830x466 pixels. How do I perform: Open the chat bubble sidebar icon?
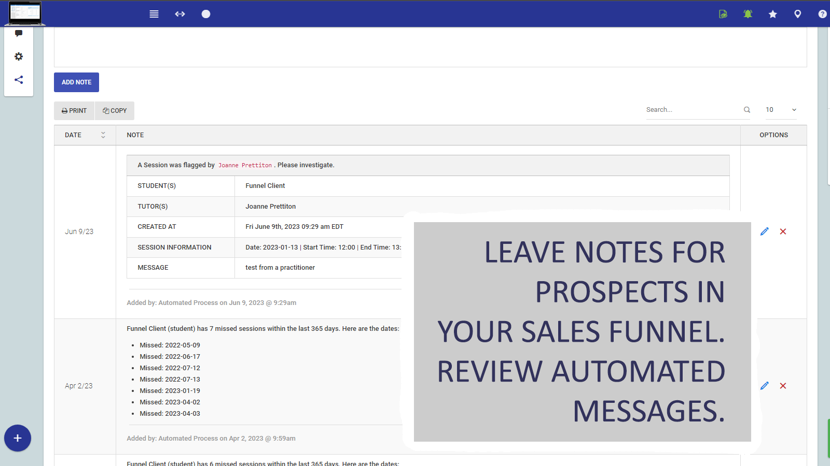click(x=19, y=34)
